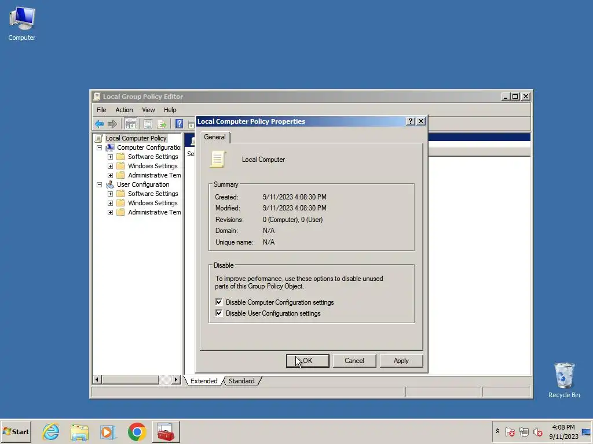Expand Windows Settings under Computer Configuration
This screenshot has height=444, width=593.
pyautogui.click(x=110, y=166)
